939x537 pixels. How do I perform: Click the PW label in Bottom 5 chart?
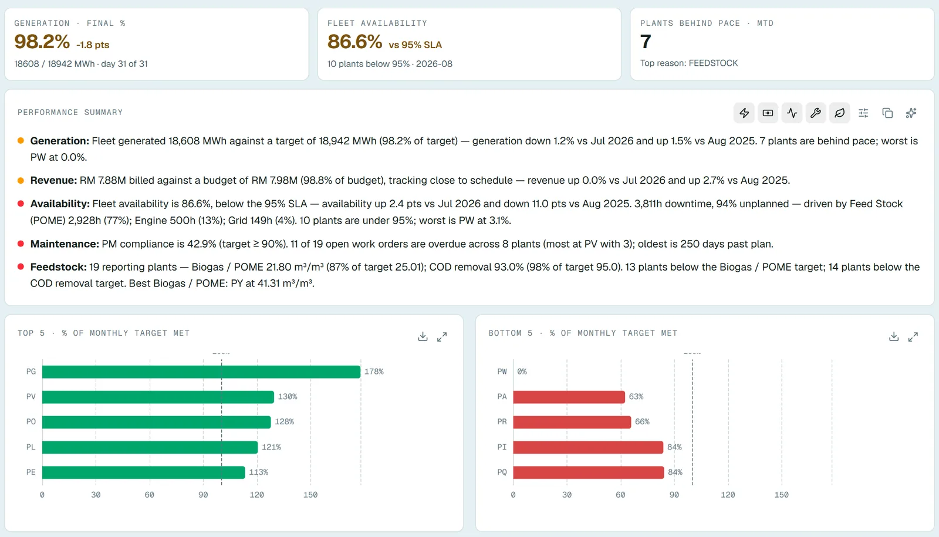502,371
